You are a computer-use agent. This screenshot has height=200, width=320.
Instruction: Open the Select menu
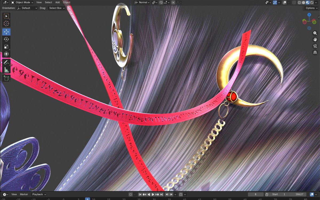(x=49, y=2)
